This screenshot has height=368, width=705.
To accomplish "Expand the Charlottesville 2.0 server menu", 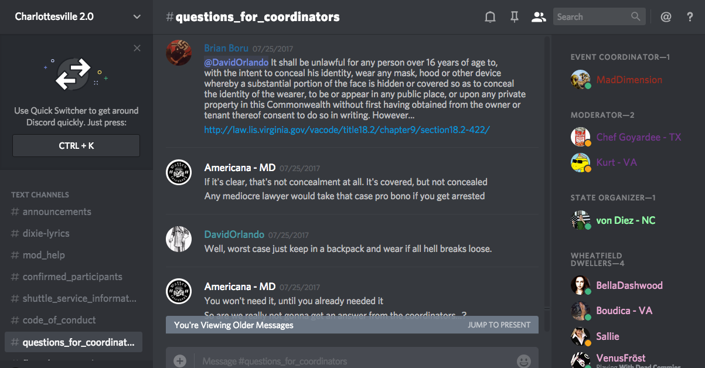I will pyautogui.click(x=137, y=17).
